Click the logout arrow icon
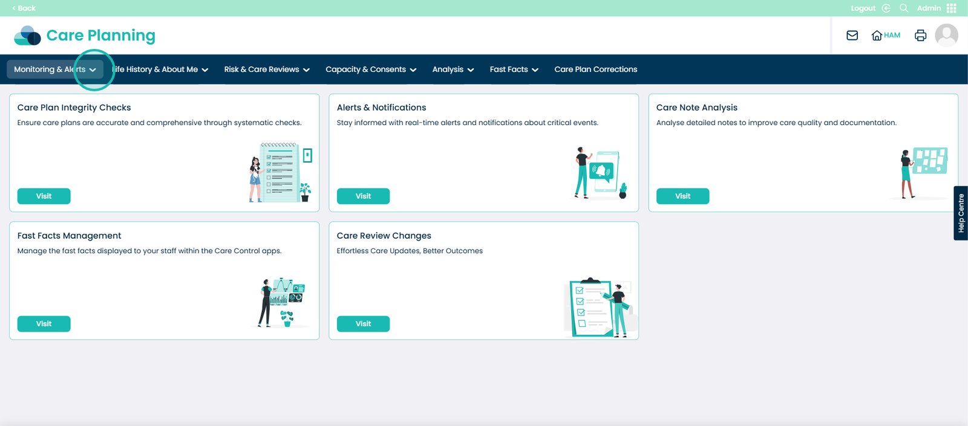This screenshot has height=426, width=968. (886, 8)
